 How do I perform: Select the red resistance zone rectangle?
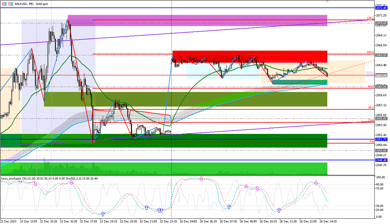click(x=250, y=57)
